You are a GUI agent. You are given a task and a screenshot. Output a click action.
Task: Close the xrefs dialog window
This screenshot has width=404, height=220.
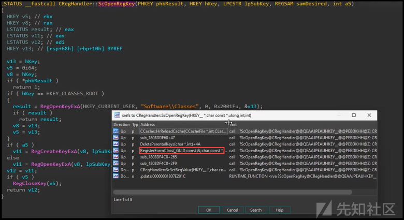click(369, 115)
